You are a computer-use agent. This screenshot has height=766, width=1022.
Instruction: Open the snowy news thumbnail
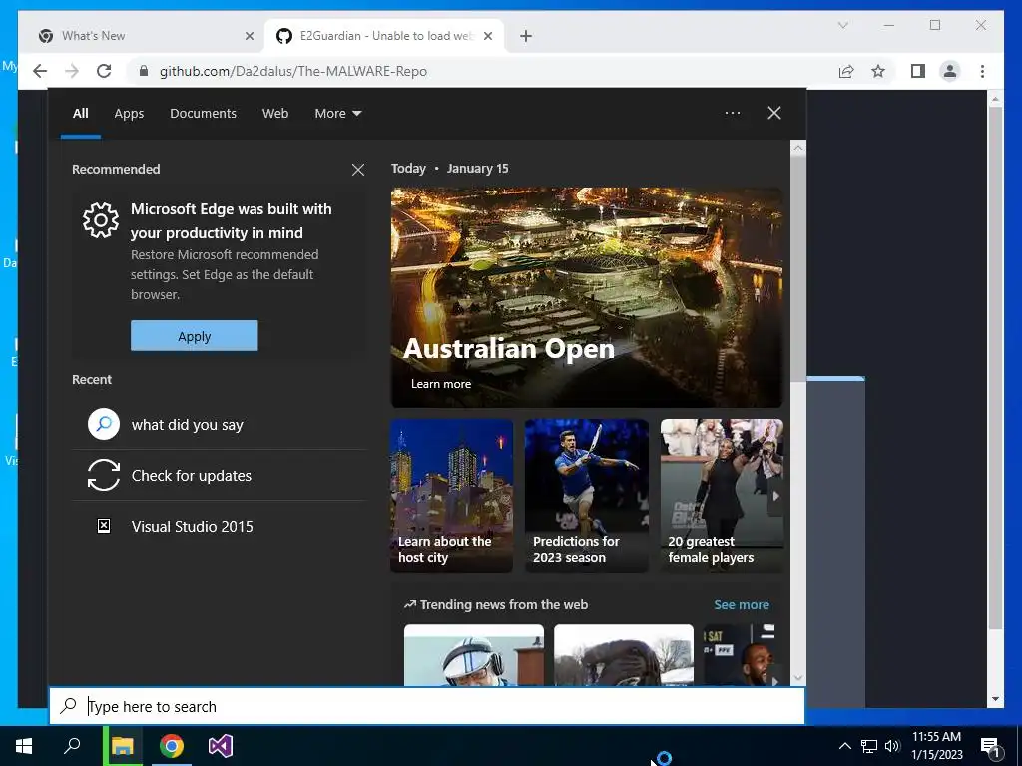click(624, 655)
